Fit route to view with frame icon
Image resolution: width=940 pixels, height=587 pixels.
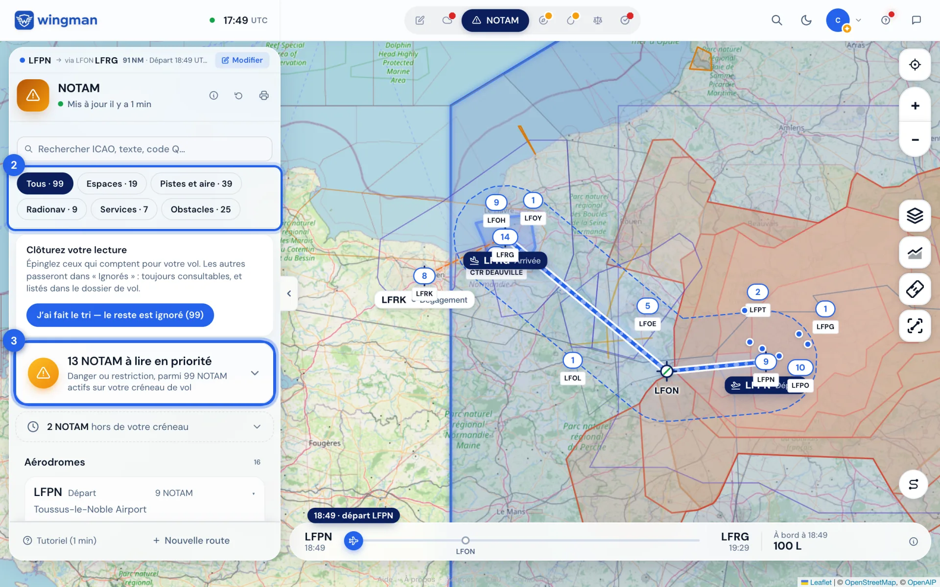pyautogui.click(x=915, y=326)
